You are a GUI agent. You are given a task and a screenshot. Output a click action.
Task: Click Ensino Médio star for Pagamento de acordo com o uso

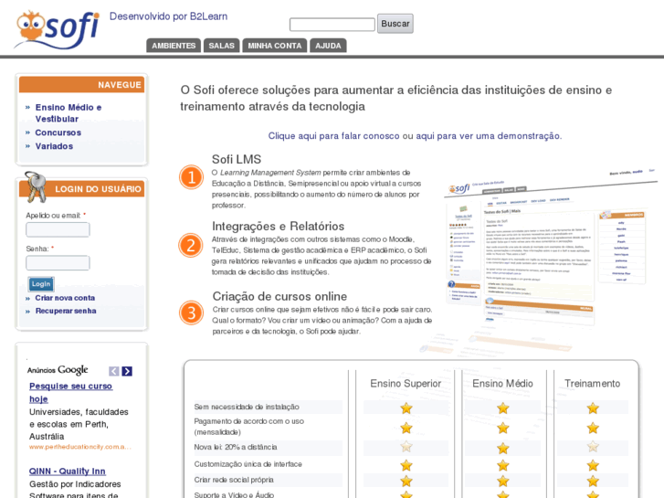pyautogui.click(x=503, y=428)
